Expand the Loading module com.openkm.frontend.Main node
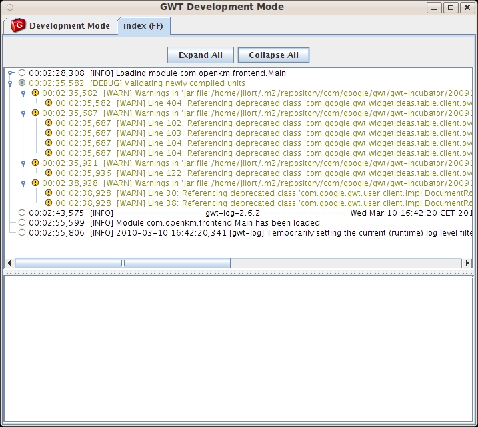 click(x=11, y=73)
